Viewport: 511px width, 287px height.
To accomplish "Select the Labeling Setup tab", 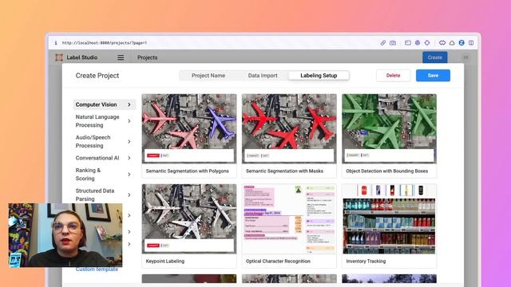I will pyautogui.click(x=319, y=76).
